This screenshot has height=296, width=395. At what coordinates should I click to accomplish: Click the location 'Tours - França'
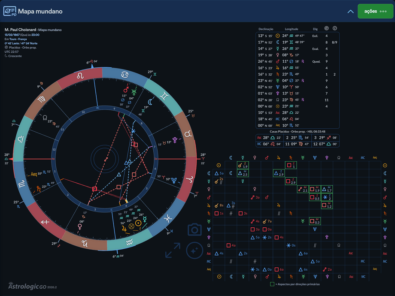pyautogui.click(x=18, y=39)
